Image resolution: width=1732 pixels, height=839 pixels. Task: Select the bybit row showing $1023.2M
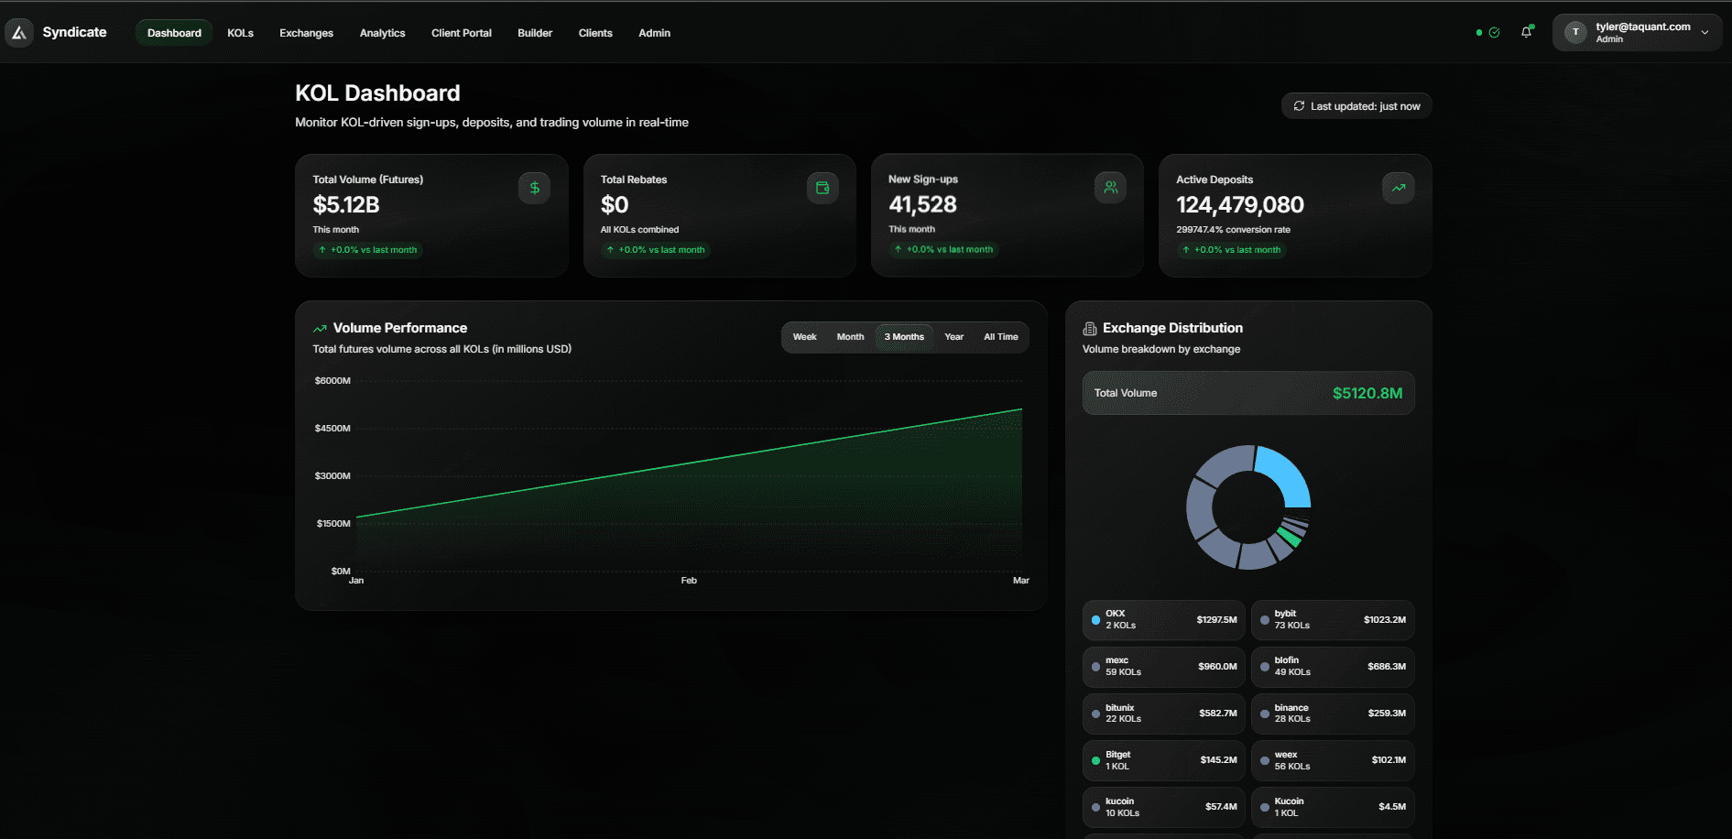pos(1333,620)
